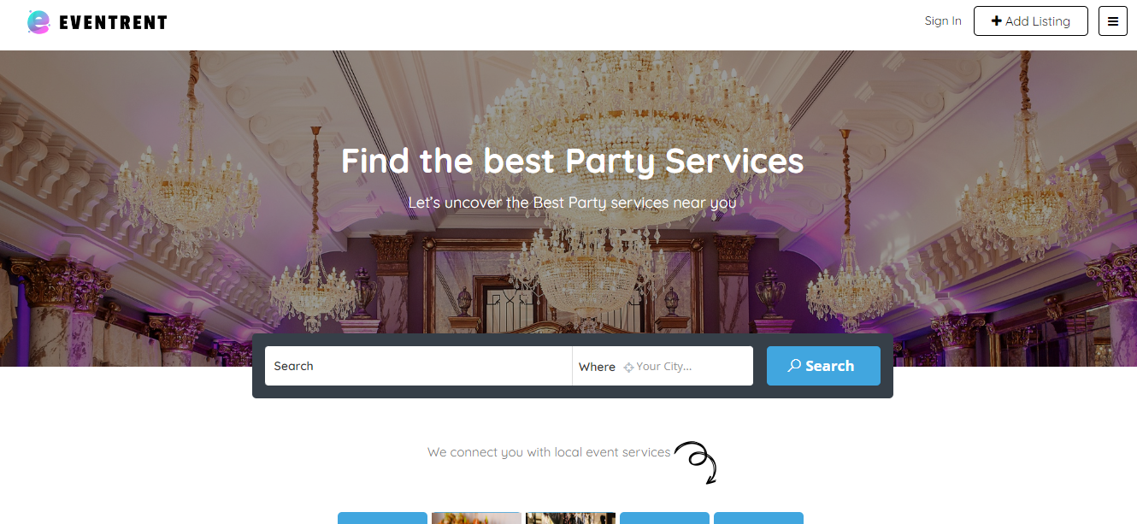This screenshot has height=524, width=1137.
Task: Click the magnifying glass icon on the Search button
Action: coord(794,365)
